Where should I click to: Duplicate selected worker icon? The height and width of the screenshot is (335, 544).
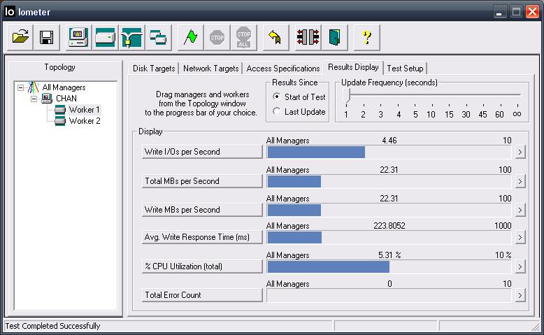coord(158,37)
